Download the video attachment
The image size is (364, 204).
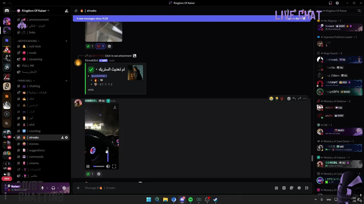click(x=115, y=107)
